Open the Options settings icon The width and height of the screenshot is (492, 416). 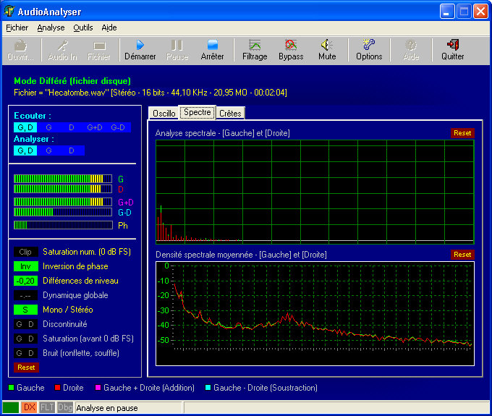pos(369,49)
